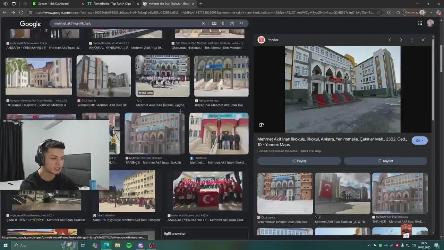Open the volume control in tray
The height and width of the screenshot is (250, 444).
(x=413, y=245)
